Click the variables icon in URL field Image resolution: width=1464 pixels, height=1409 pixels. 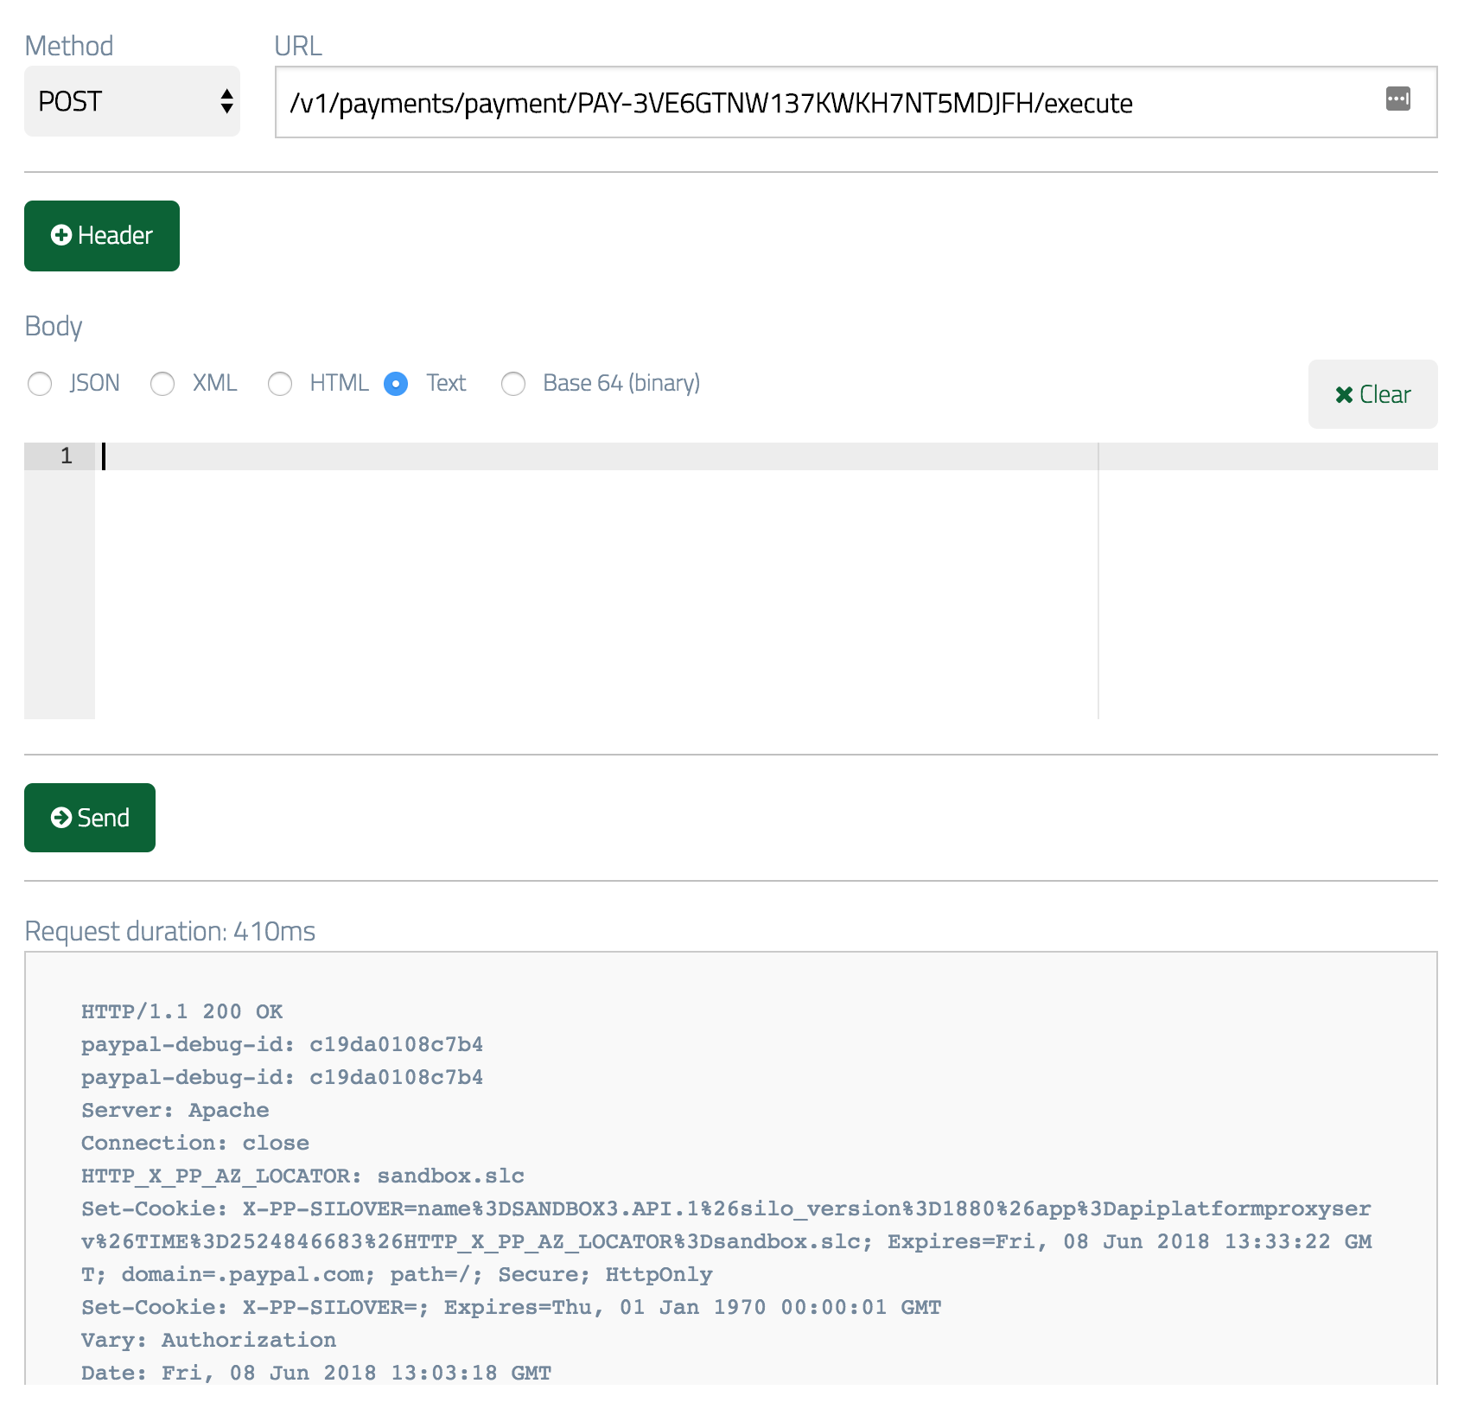1397,99
